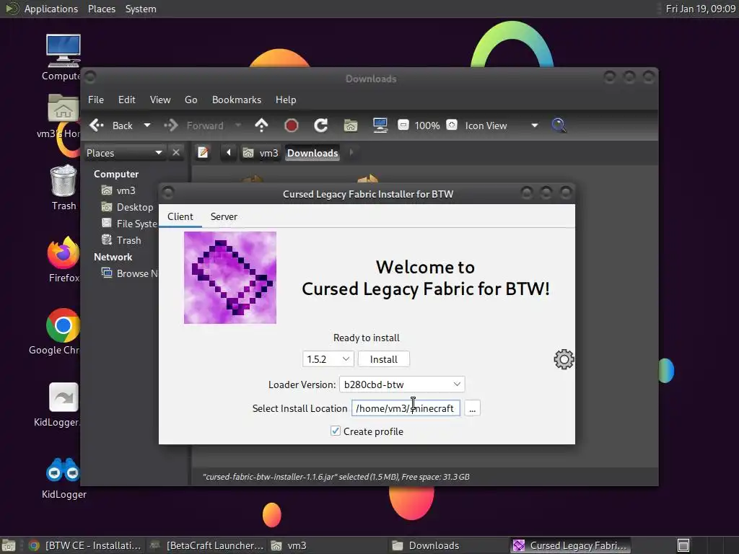The height and width of the screenshot is (554, 739).
Task: Click the Up directory arrow icon
Action: (261, 126)
